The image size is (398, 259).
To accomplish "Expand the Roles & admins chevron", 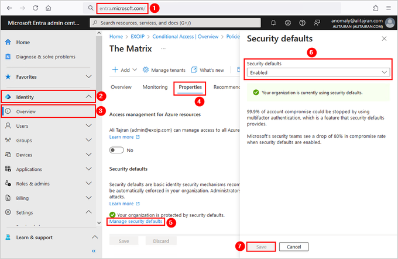I will [88, 183].
